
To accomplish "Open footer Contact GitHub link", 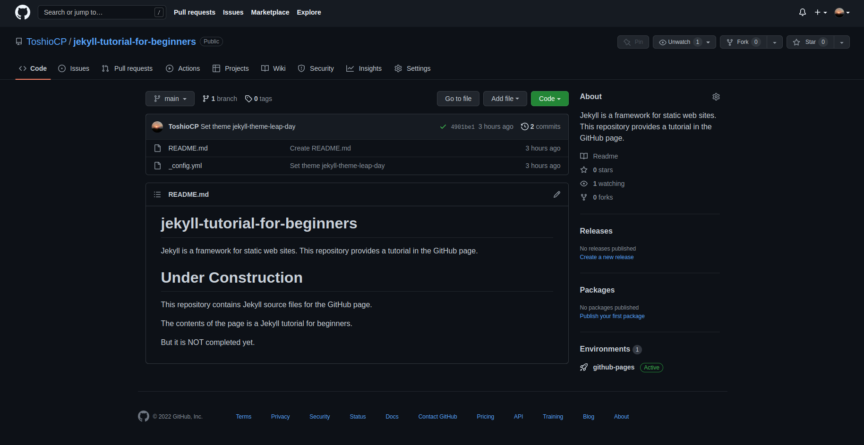I will pos(437,417).
